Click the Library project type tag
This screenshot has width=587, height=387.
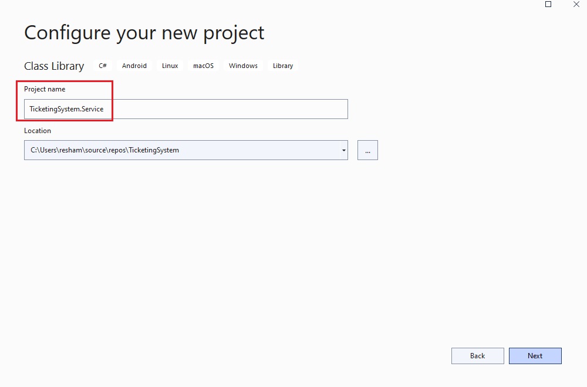point(283,66)
